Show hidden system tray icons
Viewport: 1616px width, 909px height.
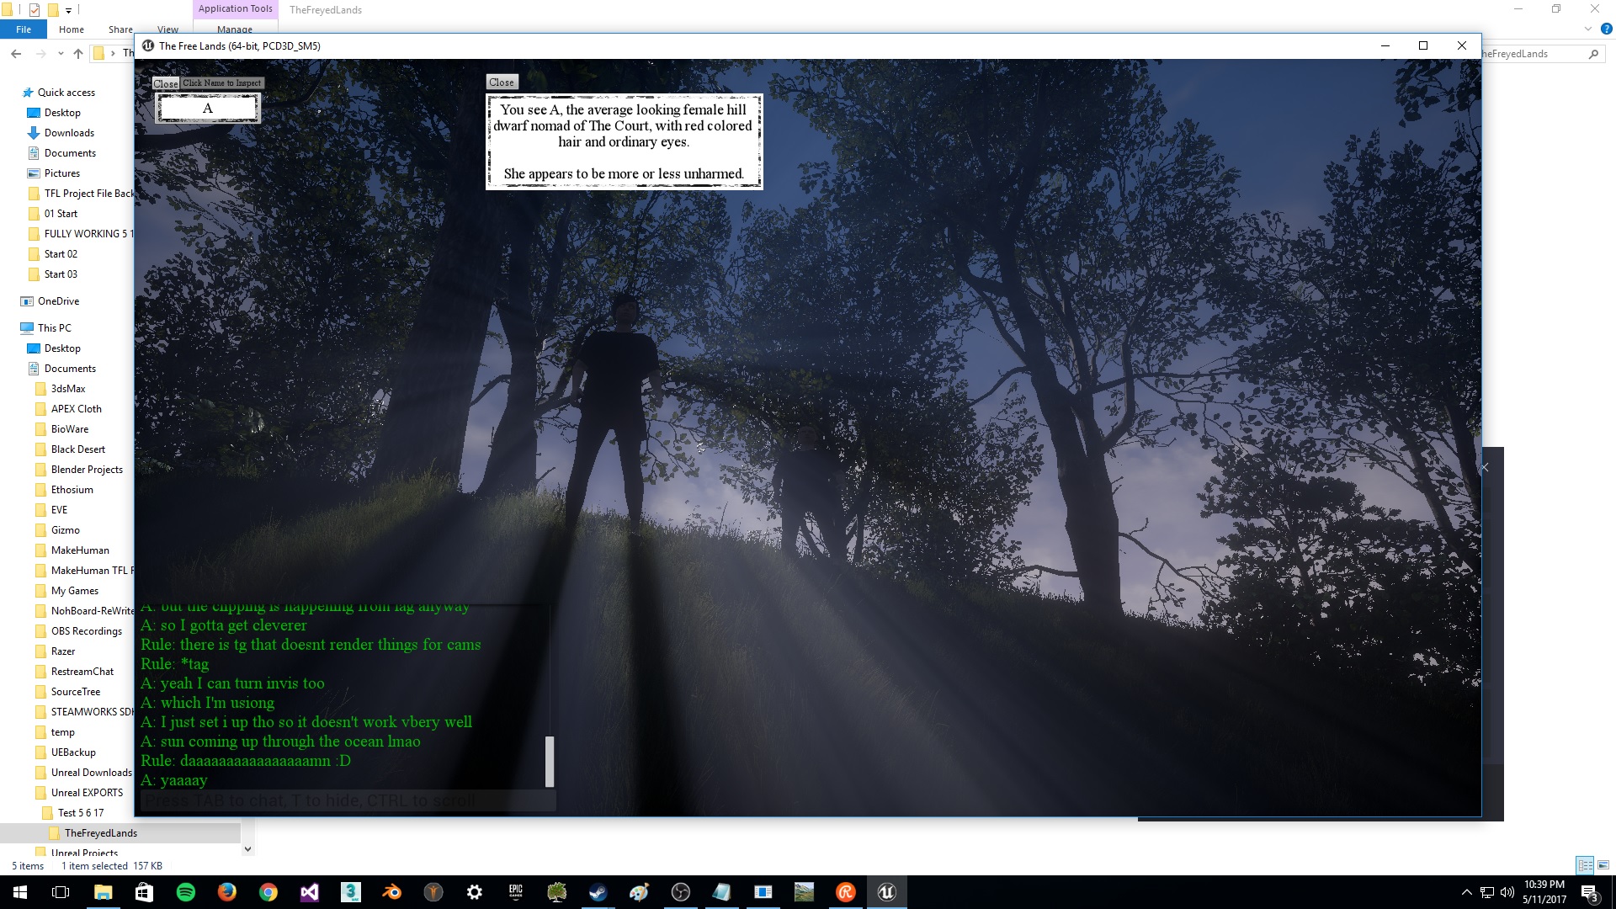[1466, 892]
